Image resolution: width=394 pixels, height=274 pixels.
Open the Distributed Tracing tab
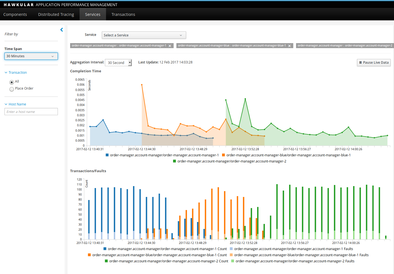(56, 14)
